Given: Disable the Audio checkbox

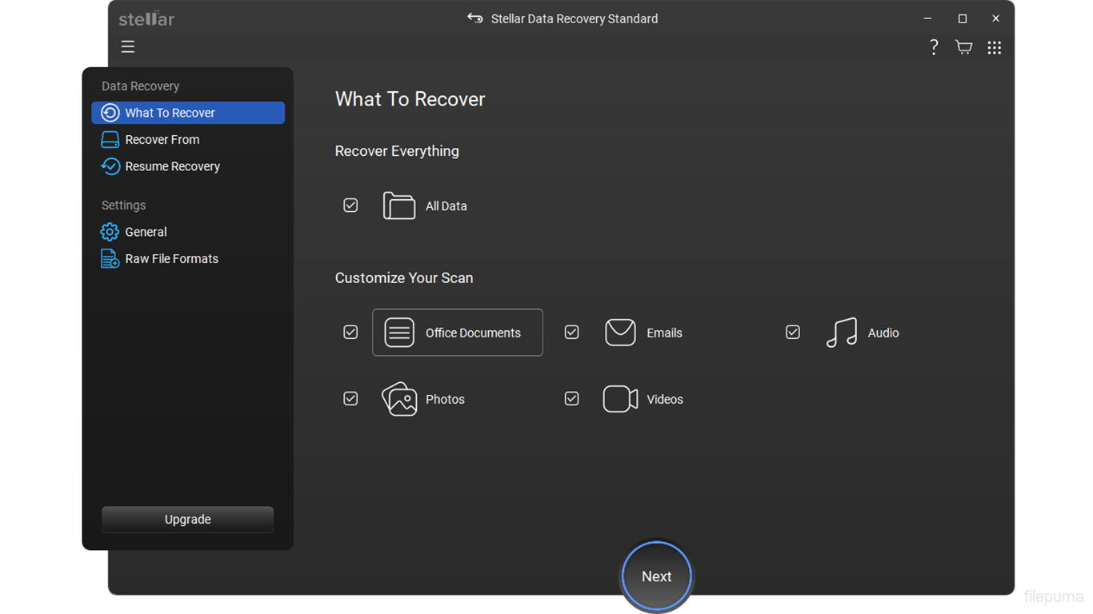Looking at the screenshot, I should click(792, 332).
